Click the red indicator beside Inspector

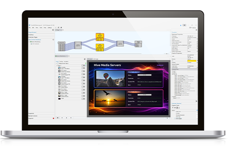(52, 118)
